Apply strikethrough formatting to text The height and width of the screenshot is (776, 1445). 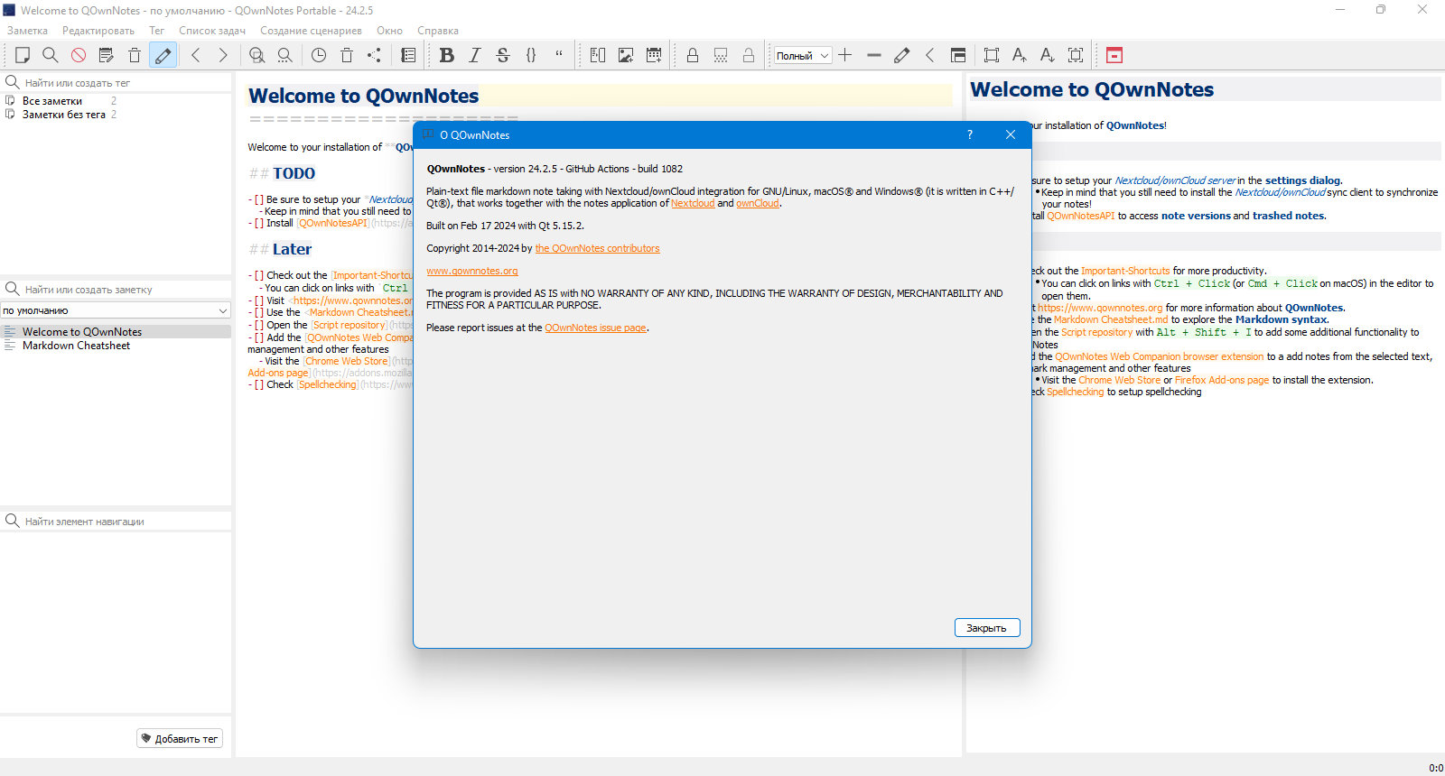(x=503, y=55)
